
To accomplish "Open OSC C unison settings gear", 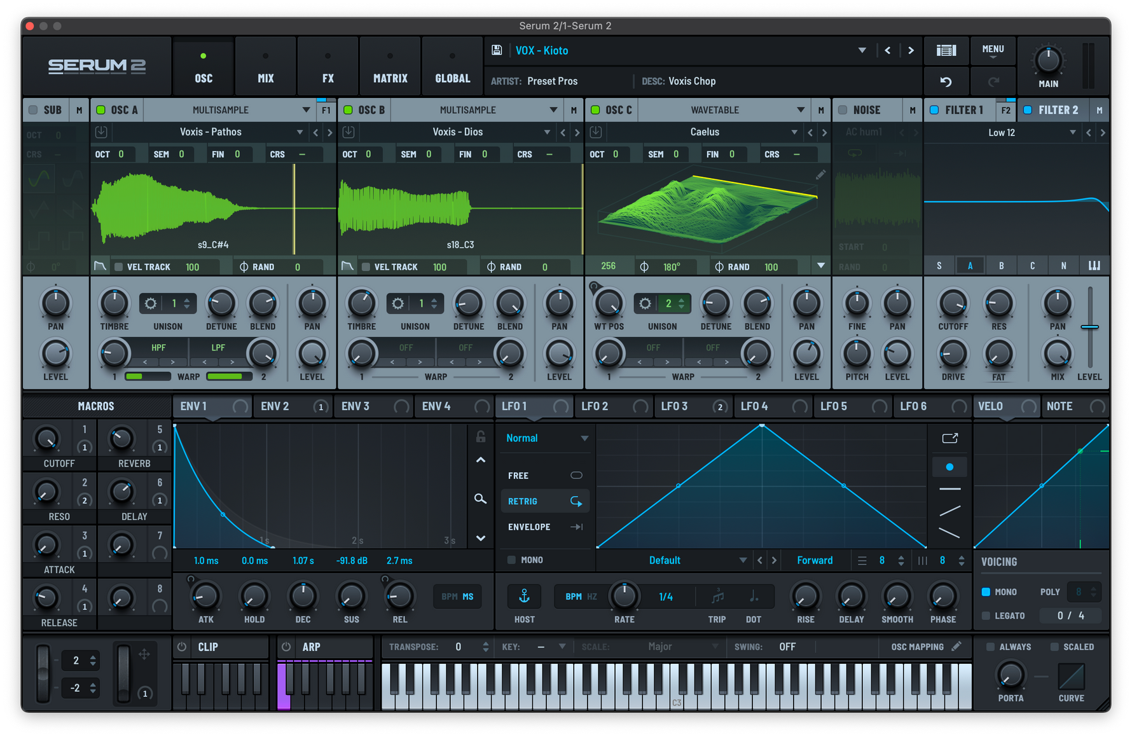I will [645, 303].
